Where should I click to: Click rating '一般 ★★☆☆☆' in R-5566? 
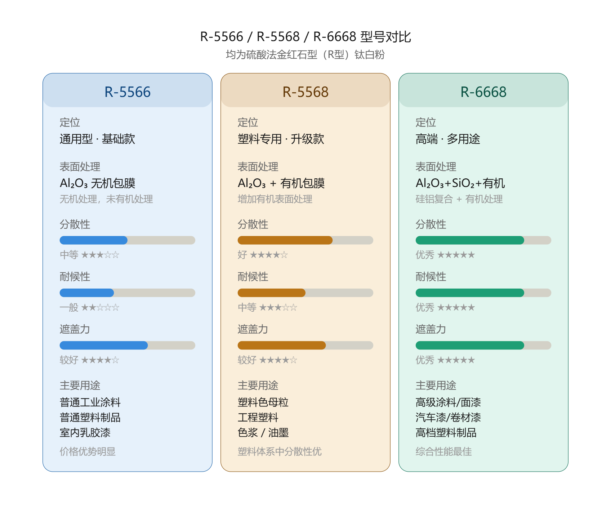[x=89, y=308]
